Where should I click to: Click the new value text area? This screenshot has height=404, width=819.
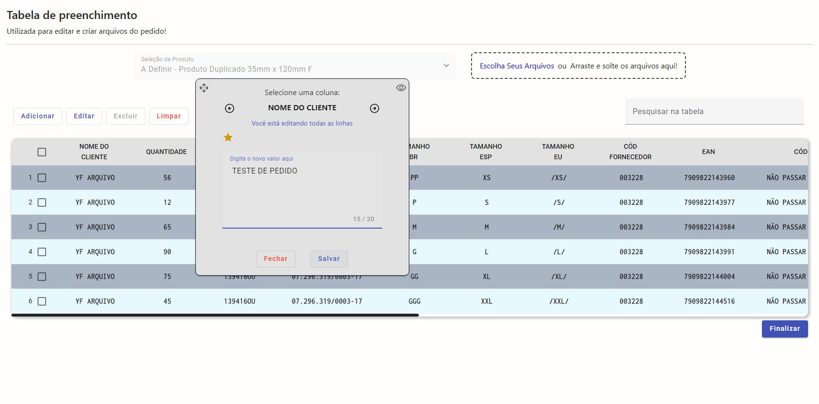pos(302,190)
